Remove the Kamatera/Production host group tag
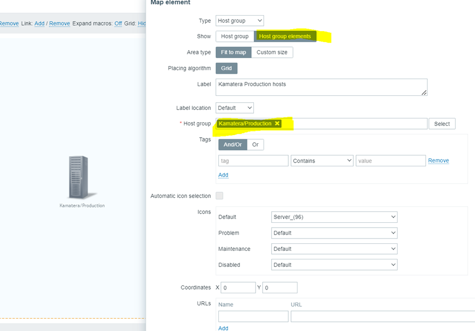 click(x=277, y=124)
